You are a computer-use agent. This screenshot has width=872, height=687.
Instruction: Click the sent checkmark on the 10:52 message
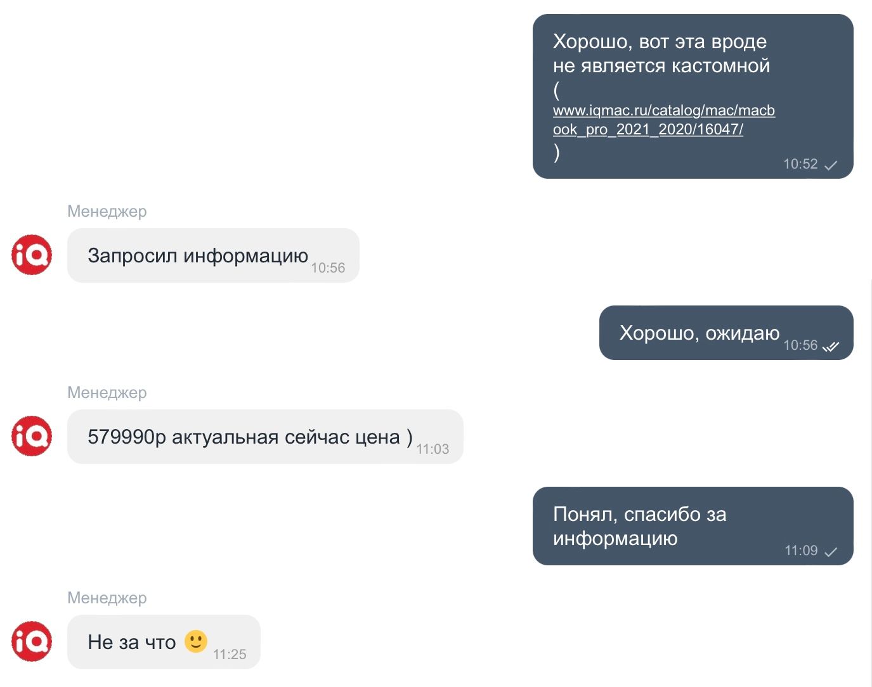831,165
